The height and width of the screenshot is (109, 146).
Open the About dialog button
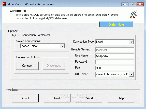click(25, 98)
